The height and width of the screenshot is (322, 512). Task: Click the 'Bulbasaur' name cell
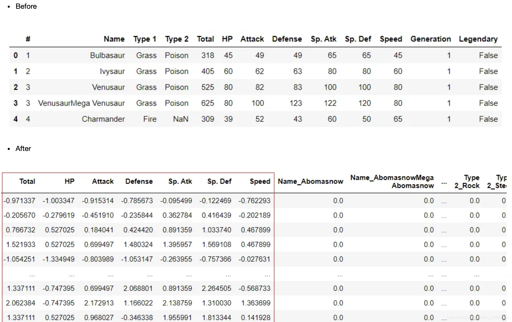(107, 55)
